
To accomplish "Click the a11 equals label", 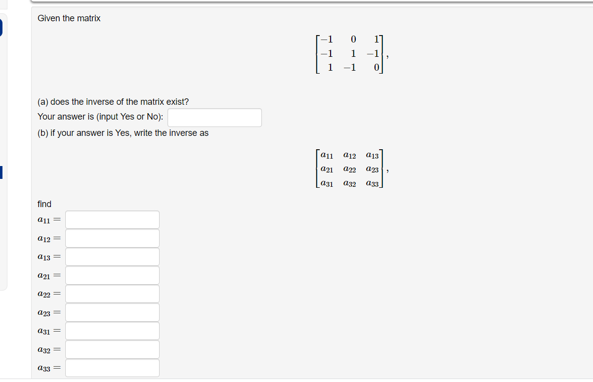I will click(48, 220).
